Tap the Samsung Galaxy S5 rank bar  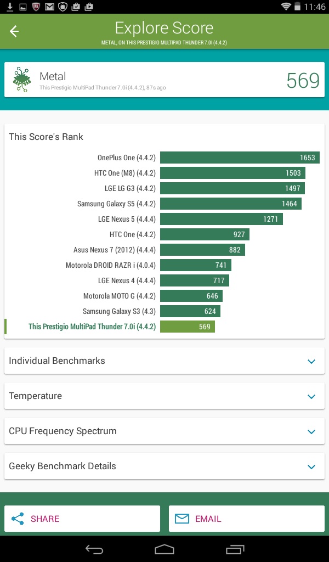click(230, 204)
